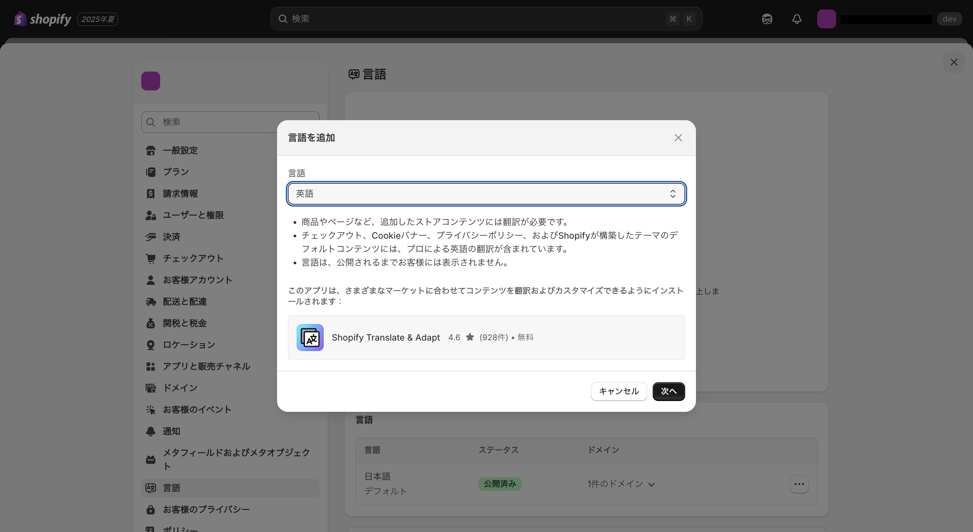
Task: Click the ドメイン icon in the sidebar
Action: [x=150, y=388]
